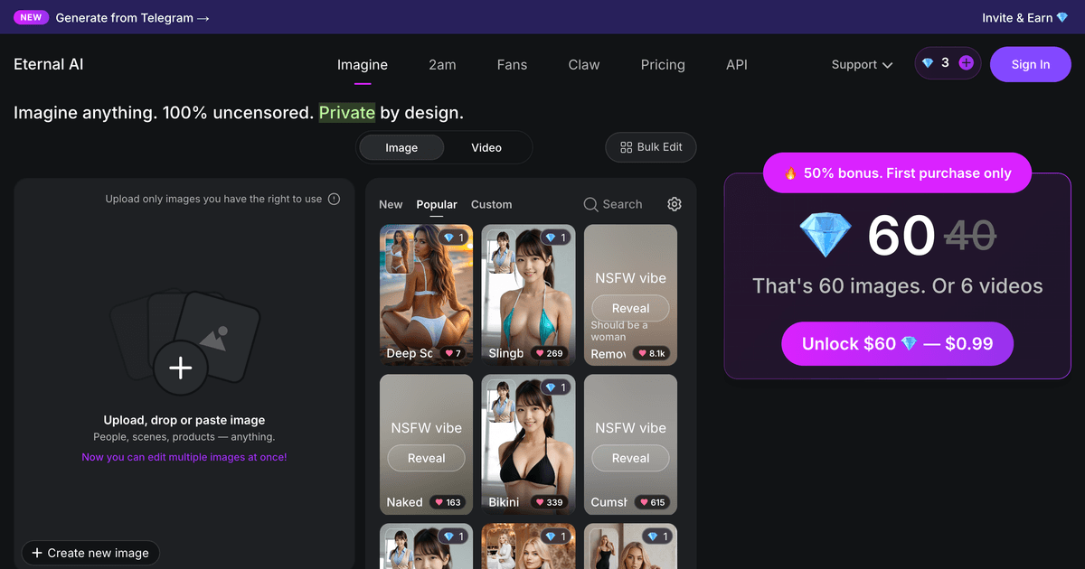The image size is (1085, 569).
Task: Open the Claw page
Action: pos(584,65)
